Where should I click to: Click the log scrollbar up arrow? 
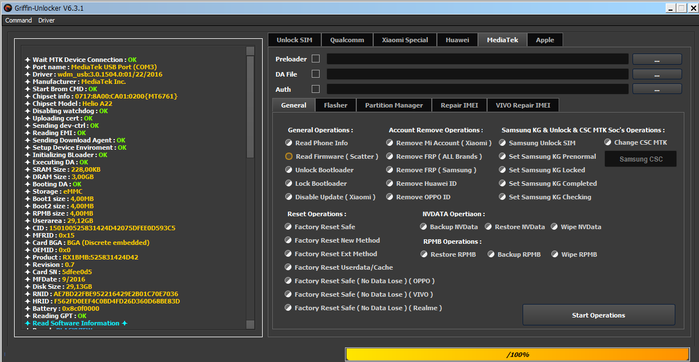click(251, 51)
